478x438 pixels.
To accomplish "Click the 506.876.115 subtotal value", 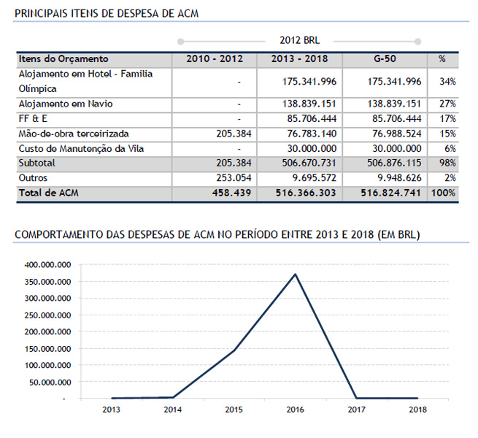I will pyautogui.click(x=394, y=164).
